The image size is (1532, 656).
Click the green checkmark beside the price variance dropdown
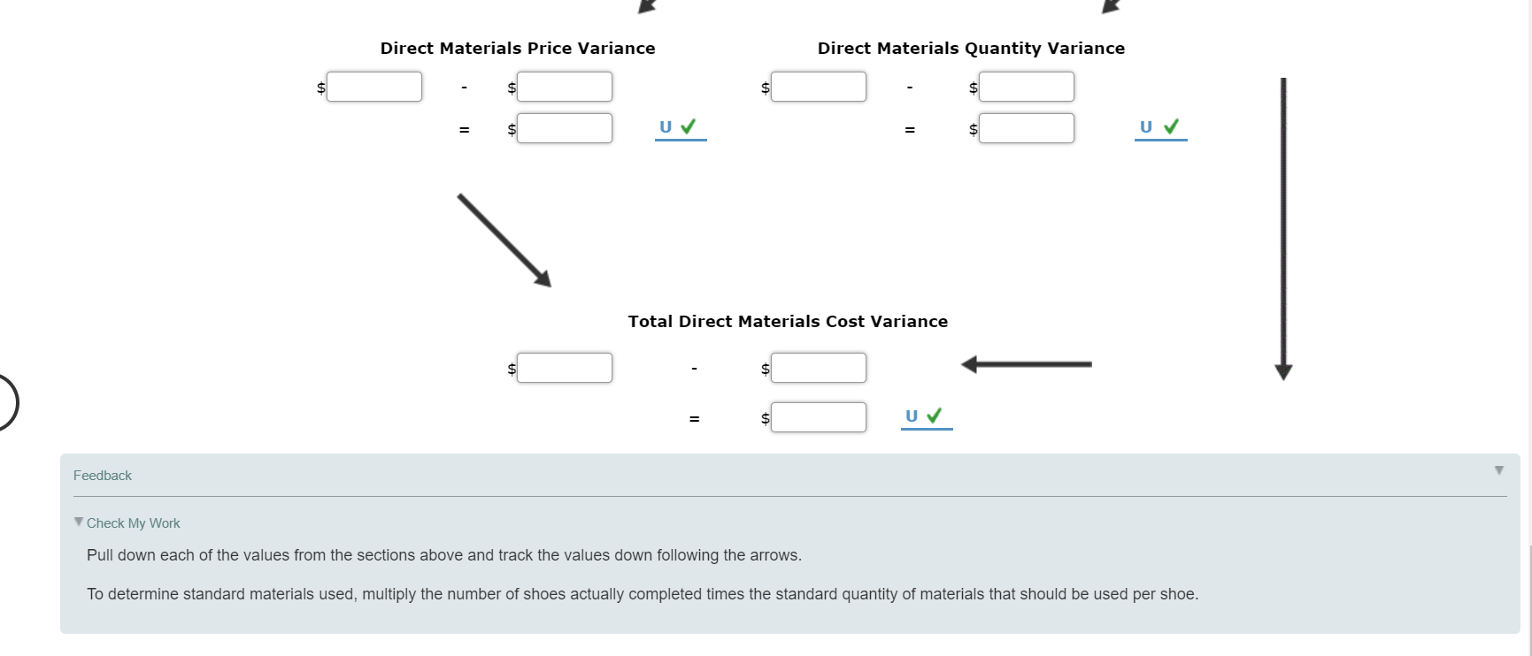click(689, 126)
